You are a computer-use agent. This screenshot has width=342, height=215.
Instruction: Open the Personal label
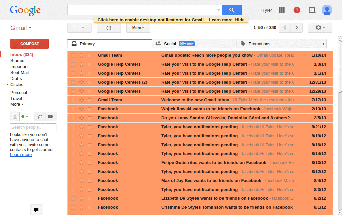tap(19, 92)
